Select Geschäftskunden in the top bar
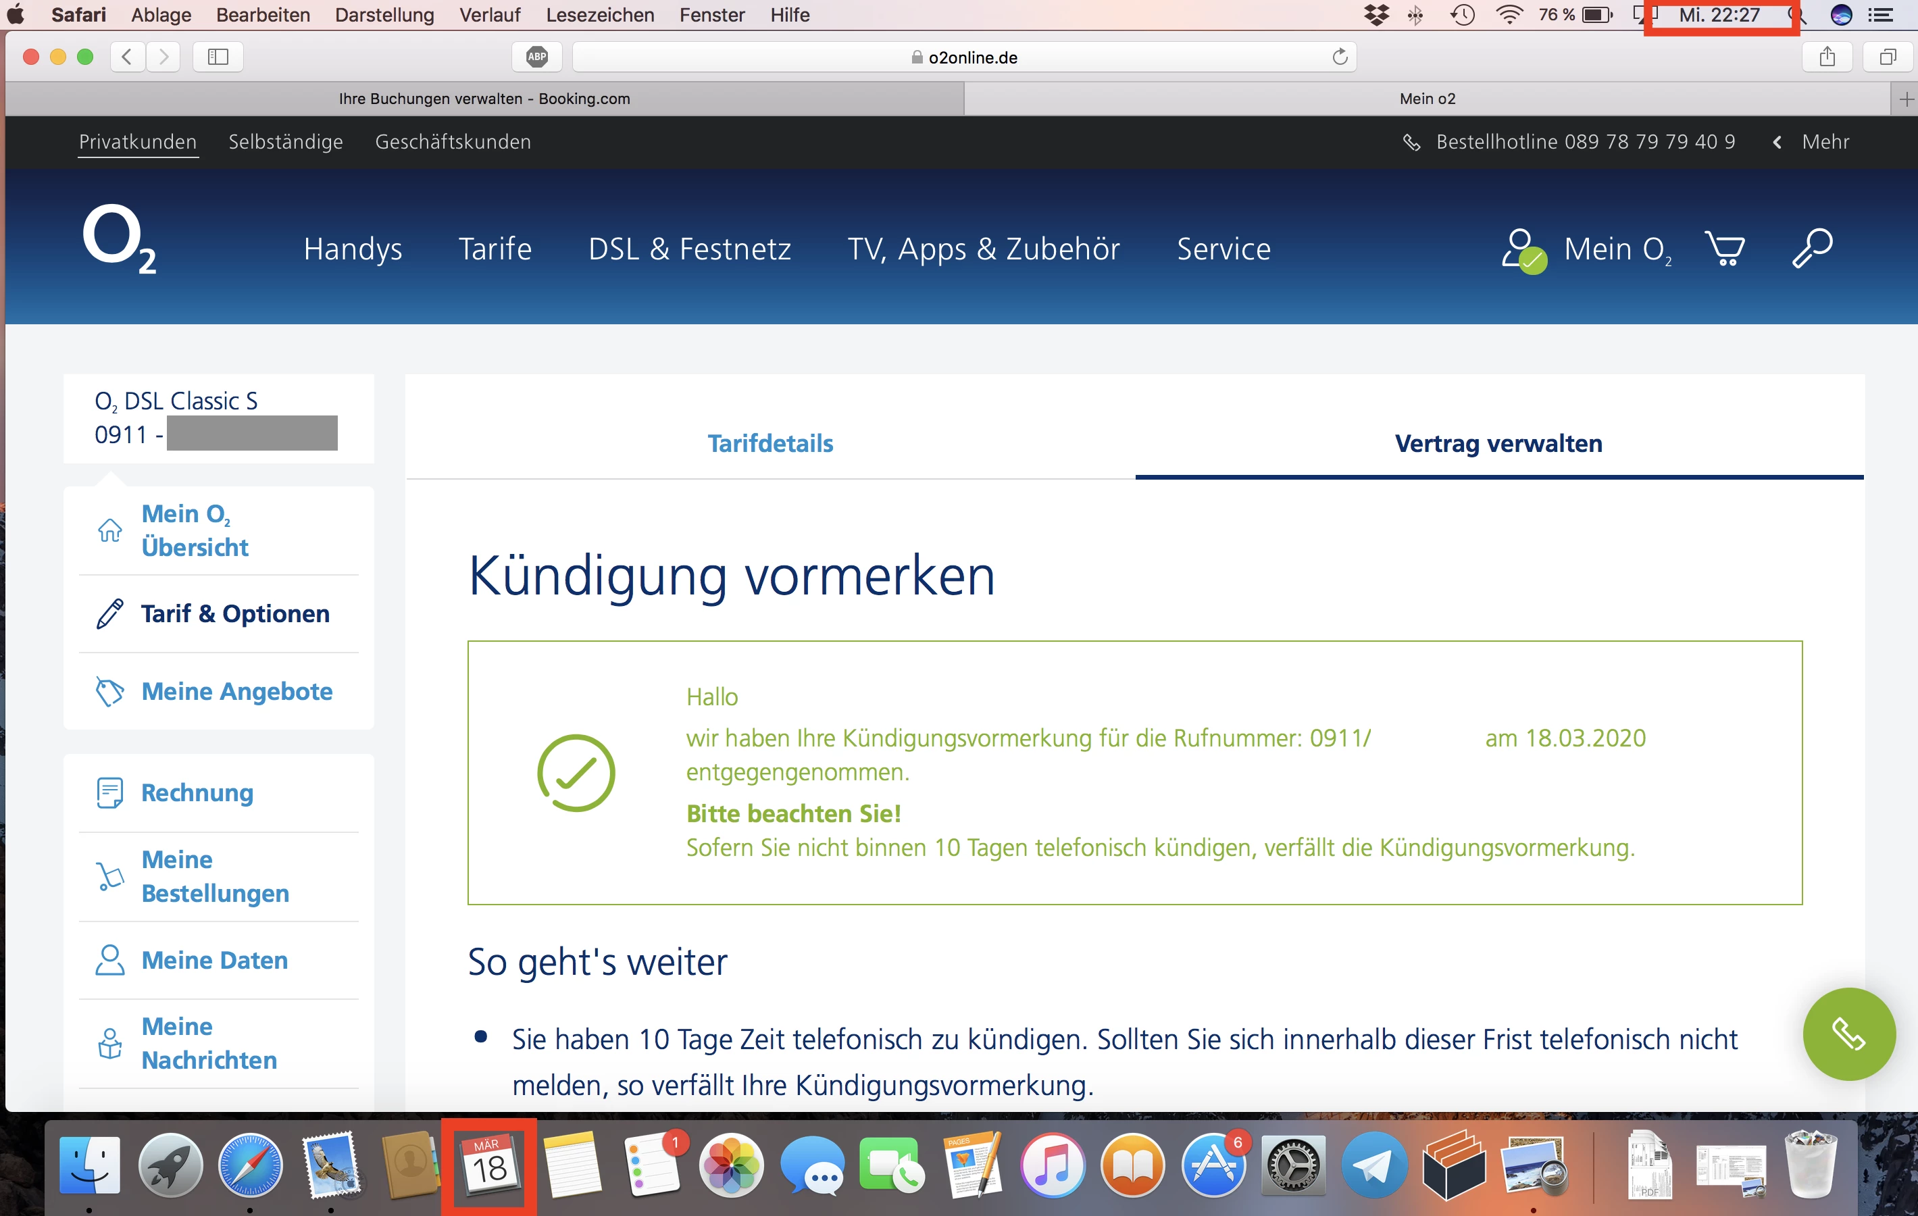 coord(453,142)
